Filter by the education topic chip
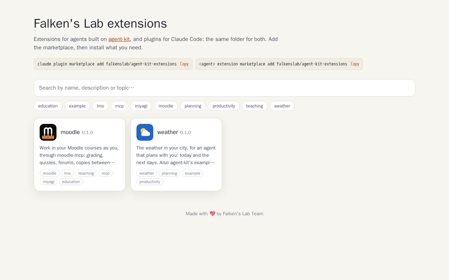Image resolution: width=449 pixels, height=280 pixels. tap(48, 106)
